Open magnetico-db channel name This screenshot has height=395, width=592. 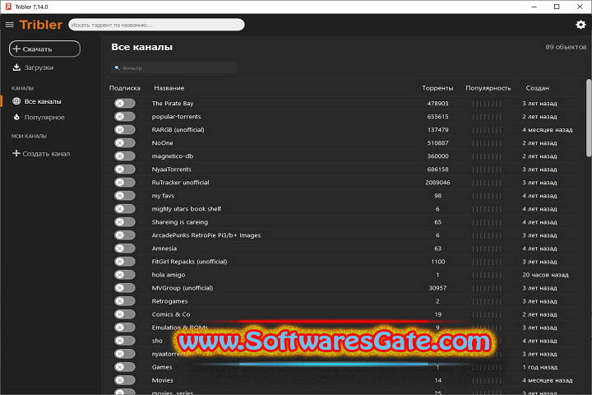pos(172,156)
